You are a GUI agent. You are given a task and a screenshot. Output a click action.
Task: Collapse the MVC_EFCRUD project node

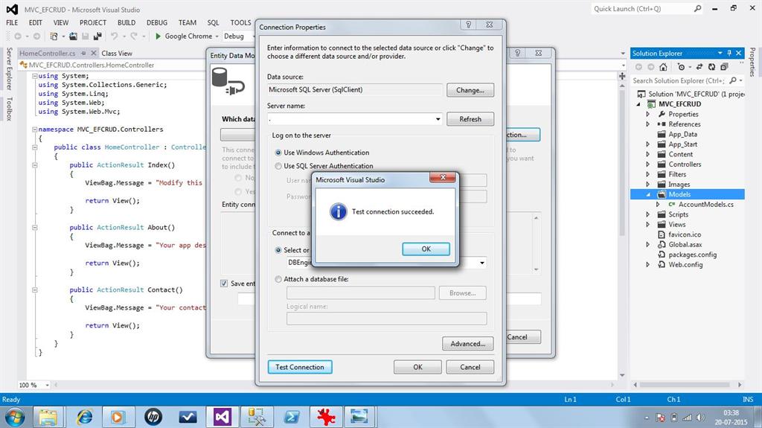tap(638, 104)
